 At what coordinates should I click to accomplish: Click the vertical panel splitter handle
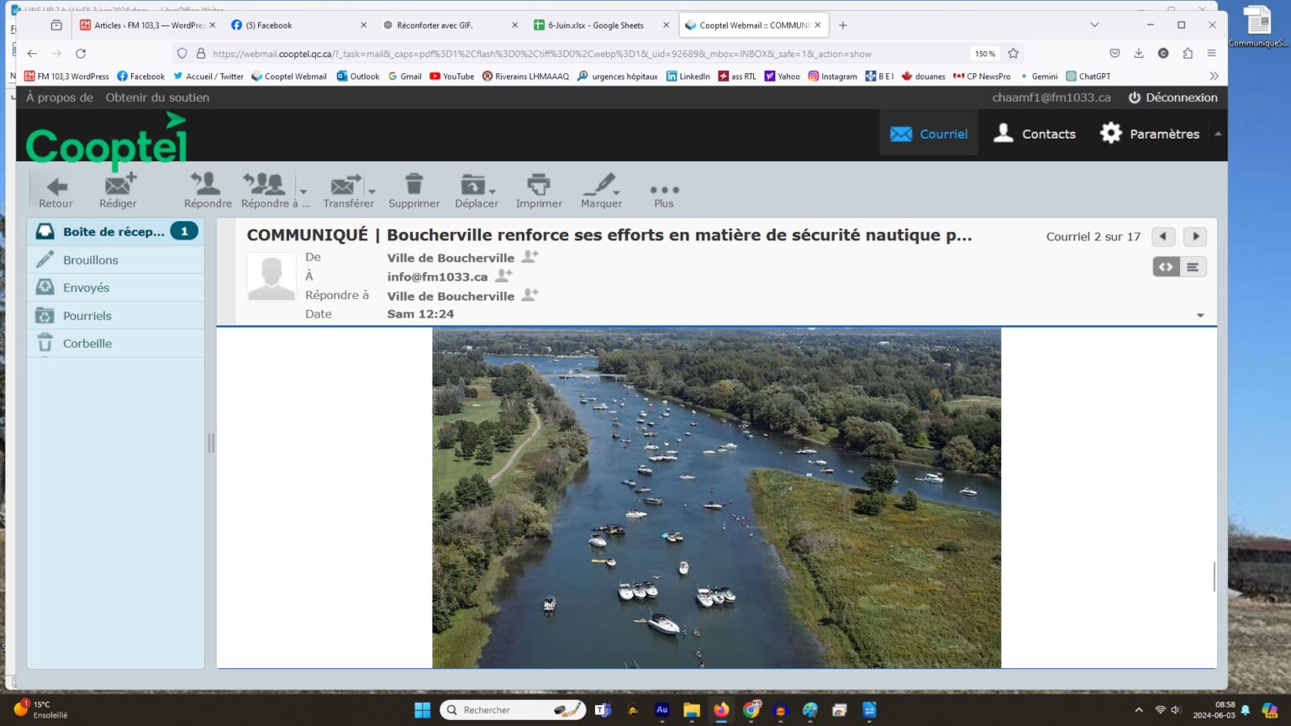pyautogui.click(x=211, y=444)
